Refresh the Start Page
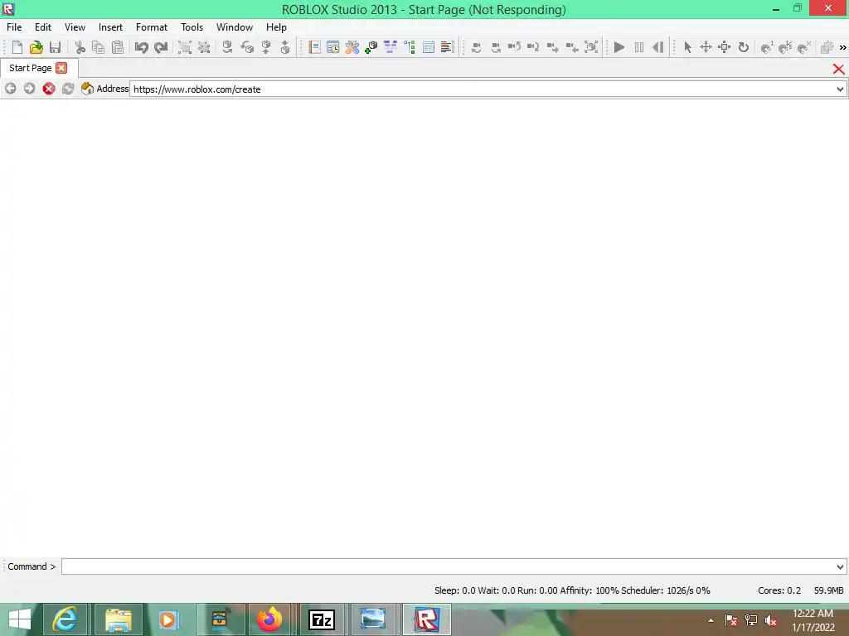The width and height of the screenshot is (849, 636). coord(68,89)
